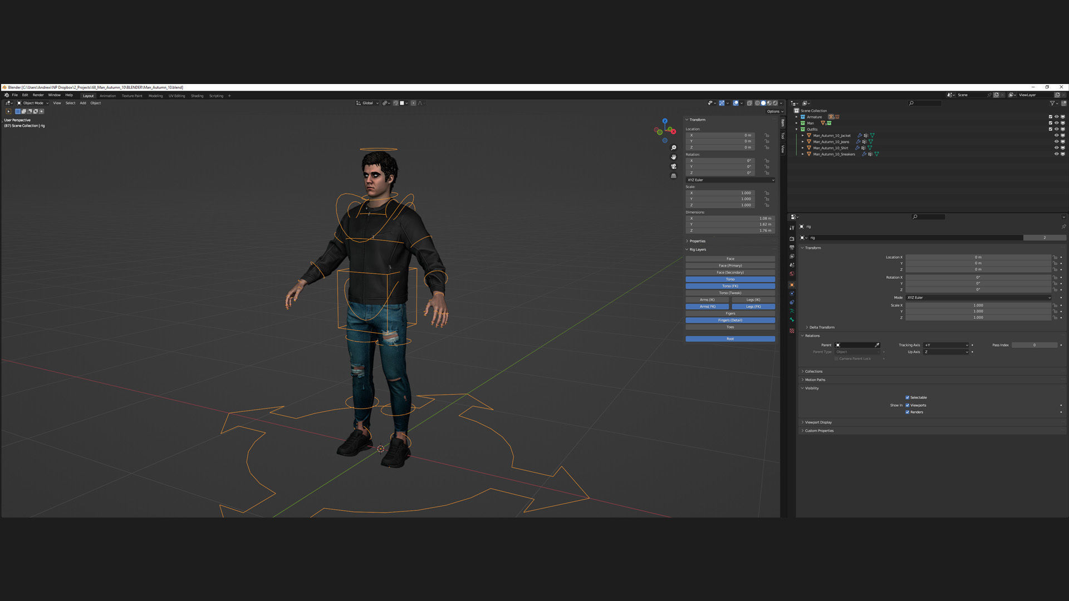Disable Show In Renders checkbox
Image resolution: width=1069 pixels, height=601 pixels.
tap(908, 412)
